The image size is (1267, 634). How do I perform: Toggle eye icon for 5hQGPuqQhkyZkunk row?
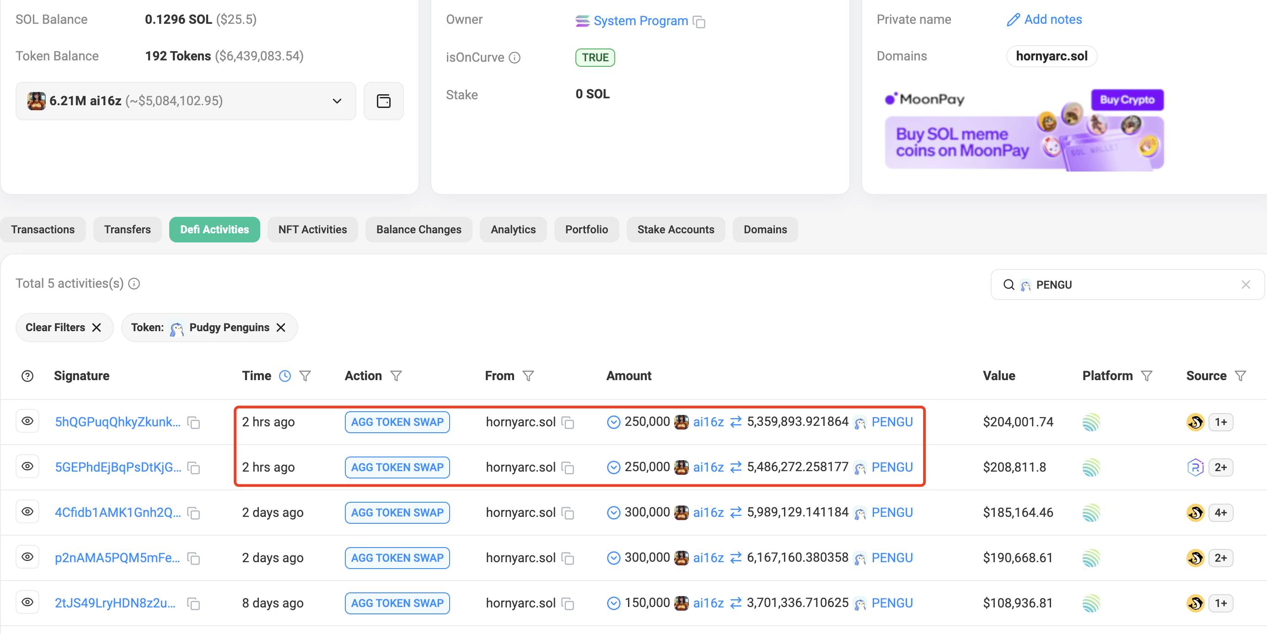pos(27,421)
